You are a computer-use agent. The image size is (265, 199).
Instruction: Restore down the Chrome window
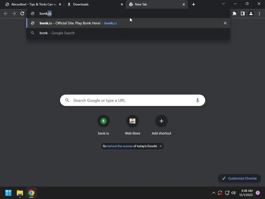click(247, 4)
